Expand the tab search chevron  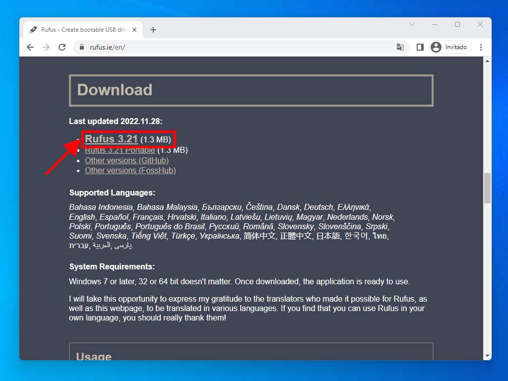(412, 24)
